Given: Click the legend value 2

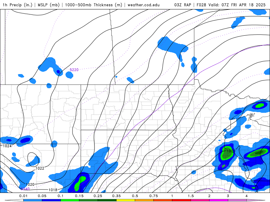Looking at the screenshot, I should pyautogui.click(x=209, y=196).
